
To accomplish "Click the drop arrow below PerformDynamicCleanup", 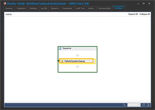I will pyautogui.click(x=77, y=67).
